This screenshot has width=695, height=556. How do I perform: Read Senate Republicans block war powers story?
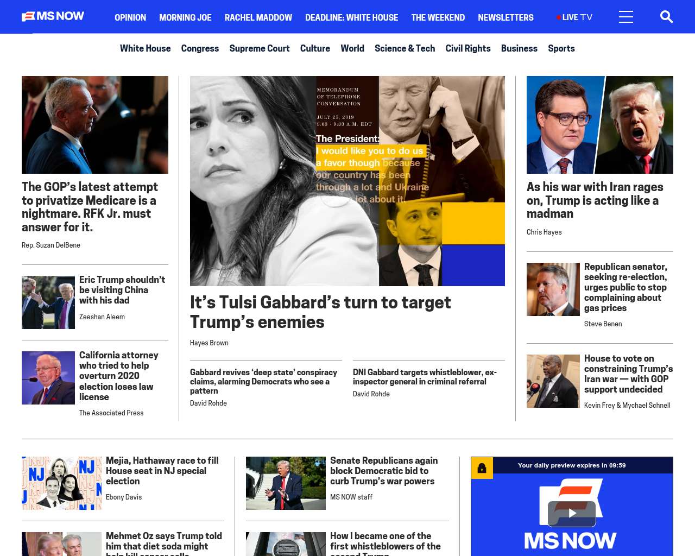click(384, 471)
